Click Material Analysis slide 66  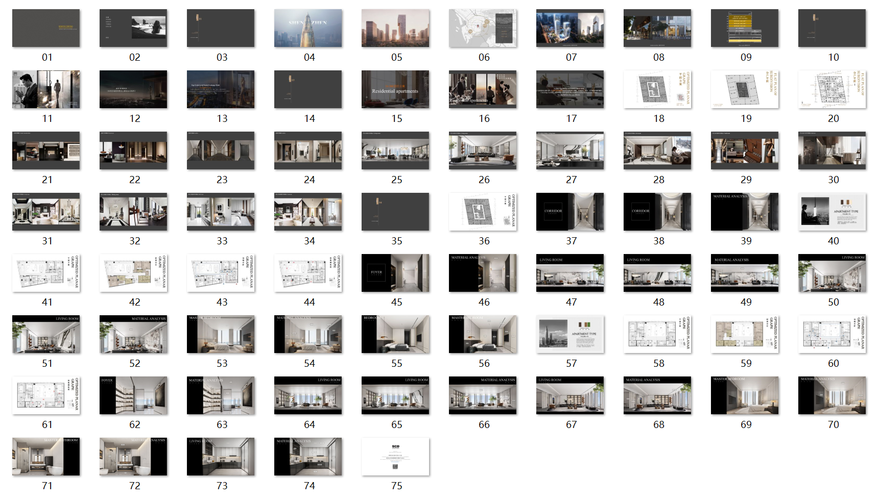[x=483, y=395]
